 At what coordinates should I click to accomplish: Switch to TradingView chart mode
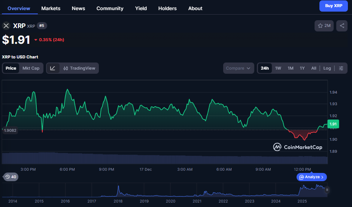[79, 68]
